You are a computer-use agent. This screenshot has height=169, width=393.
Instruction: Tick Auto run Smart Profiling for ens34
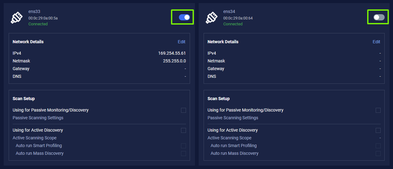point(378,146)
